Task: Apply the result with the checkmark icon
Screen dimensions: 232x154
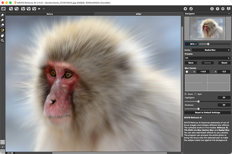Action: (191, 9)
